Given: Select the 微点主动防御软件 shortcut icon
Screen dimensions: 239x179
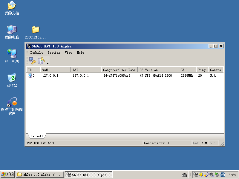Looking at the screenshot, I should pos(12,106).
